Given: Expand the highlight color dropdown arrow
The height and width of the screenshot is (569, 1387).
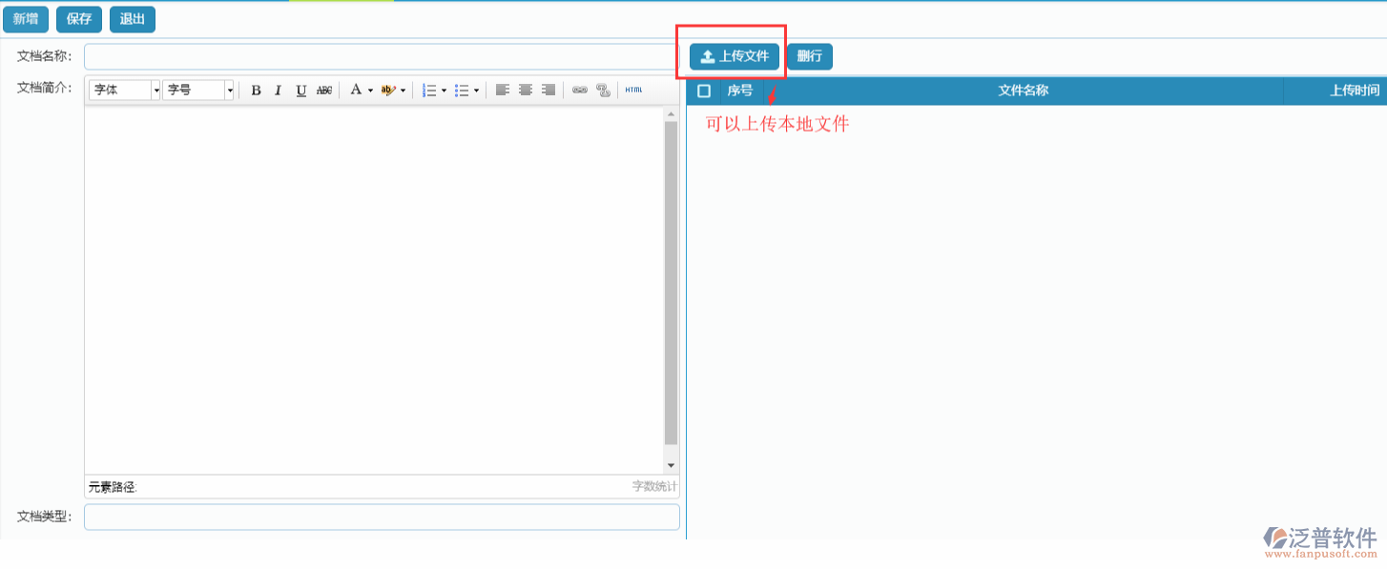Looking at the screenshot, I should [402, 90].
